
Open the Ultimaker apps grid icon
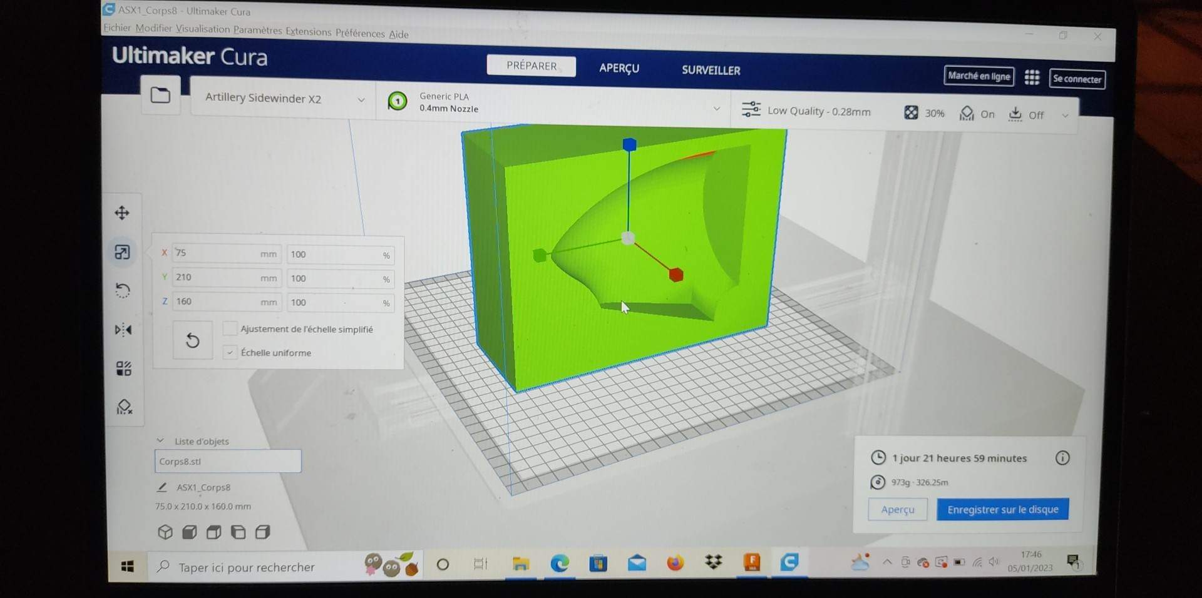point(1032,78)
